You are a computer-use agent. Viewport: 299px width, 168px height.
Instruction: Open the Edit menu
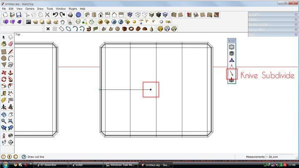click(11, 9)
